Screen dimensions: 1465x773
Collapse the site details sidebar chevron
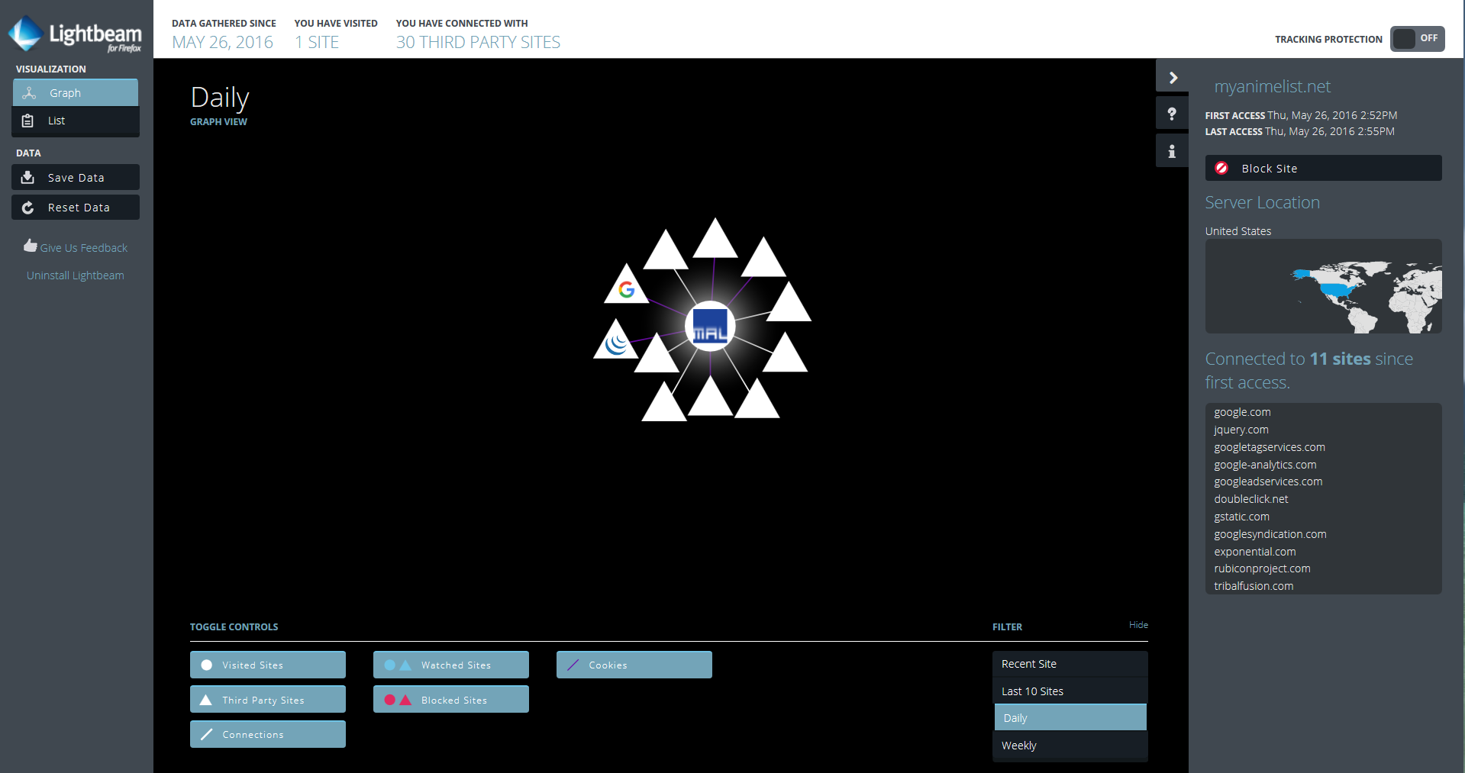click(1173, 78)
